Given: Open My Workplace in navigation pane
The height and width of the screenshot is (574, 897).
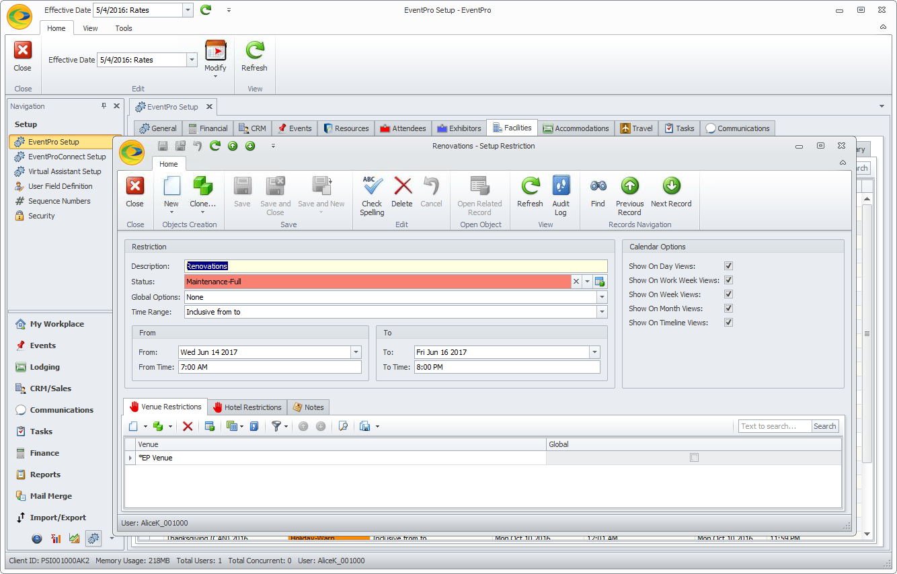Looking at the screenshot, I should pos(57,324).
